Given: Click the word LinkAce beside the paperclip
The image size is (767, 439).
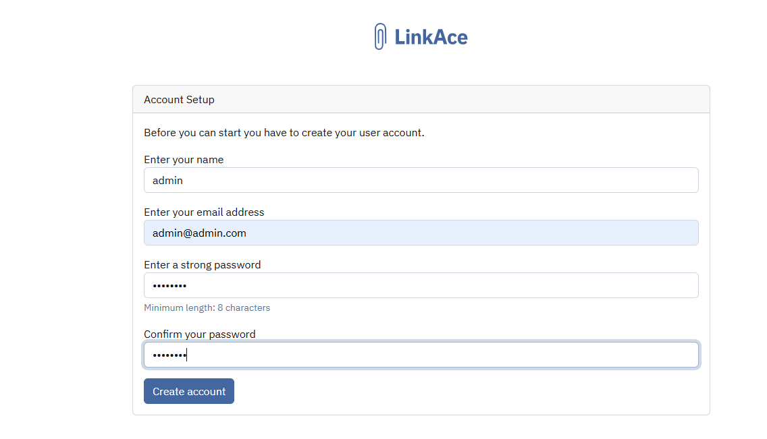Looking at the screenshot, I should coord(431,37).
